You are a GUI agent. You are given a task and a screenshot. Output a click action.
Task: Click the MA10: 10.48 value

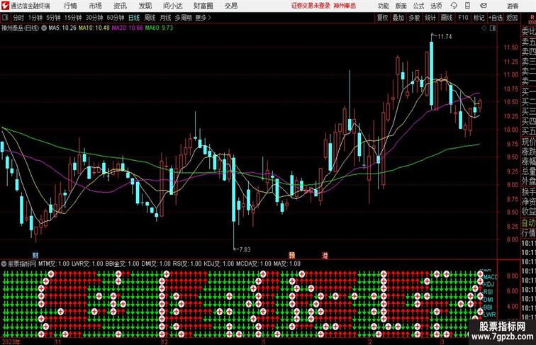(94, 28)
